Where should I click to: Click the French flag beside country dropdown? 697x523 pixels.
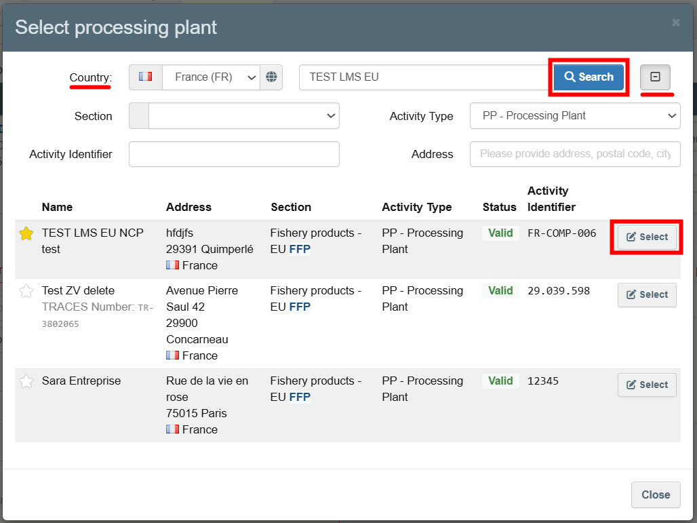(146, 77)
